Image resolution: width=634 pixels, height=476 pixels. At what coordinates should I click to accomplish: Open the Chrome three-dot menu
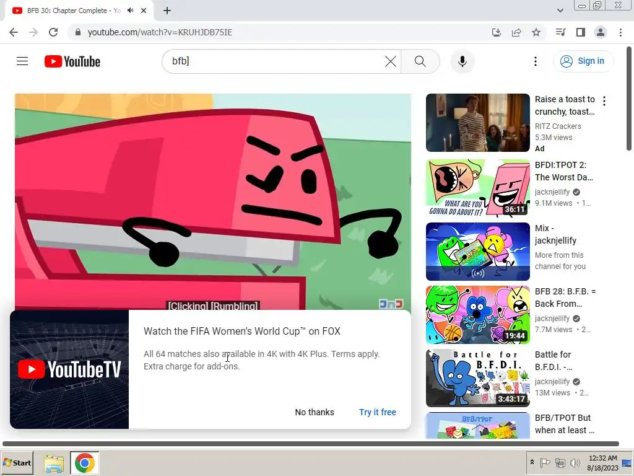(x=620, y=32)
